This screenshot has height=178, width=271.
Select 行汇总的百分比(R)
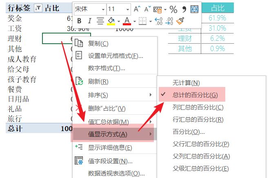tap(198, 120)
